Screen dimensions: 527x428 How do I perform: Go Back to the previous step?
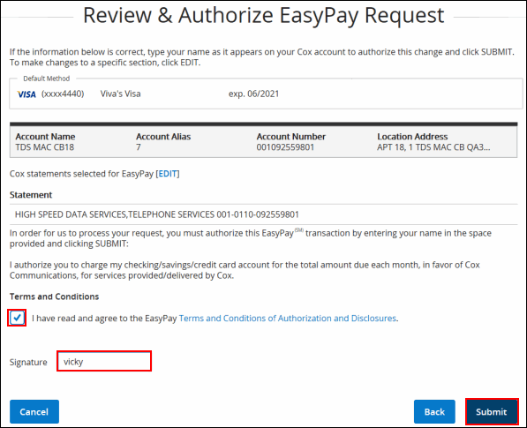coord(434,411)
